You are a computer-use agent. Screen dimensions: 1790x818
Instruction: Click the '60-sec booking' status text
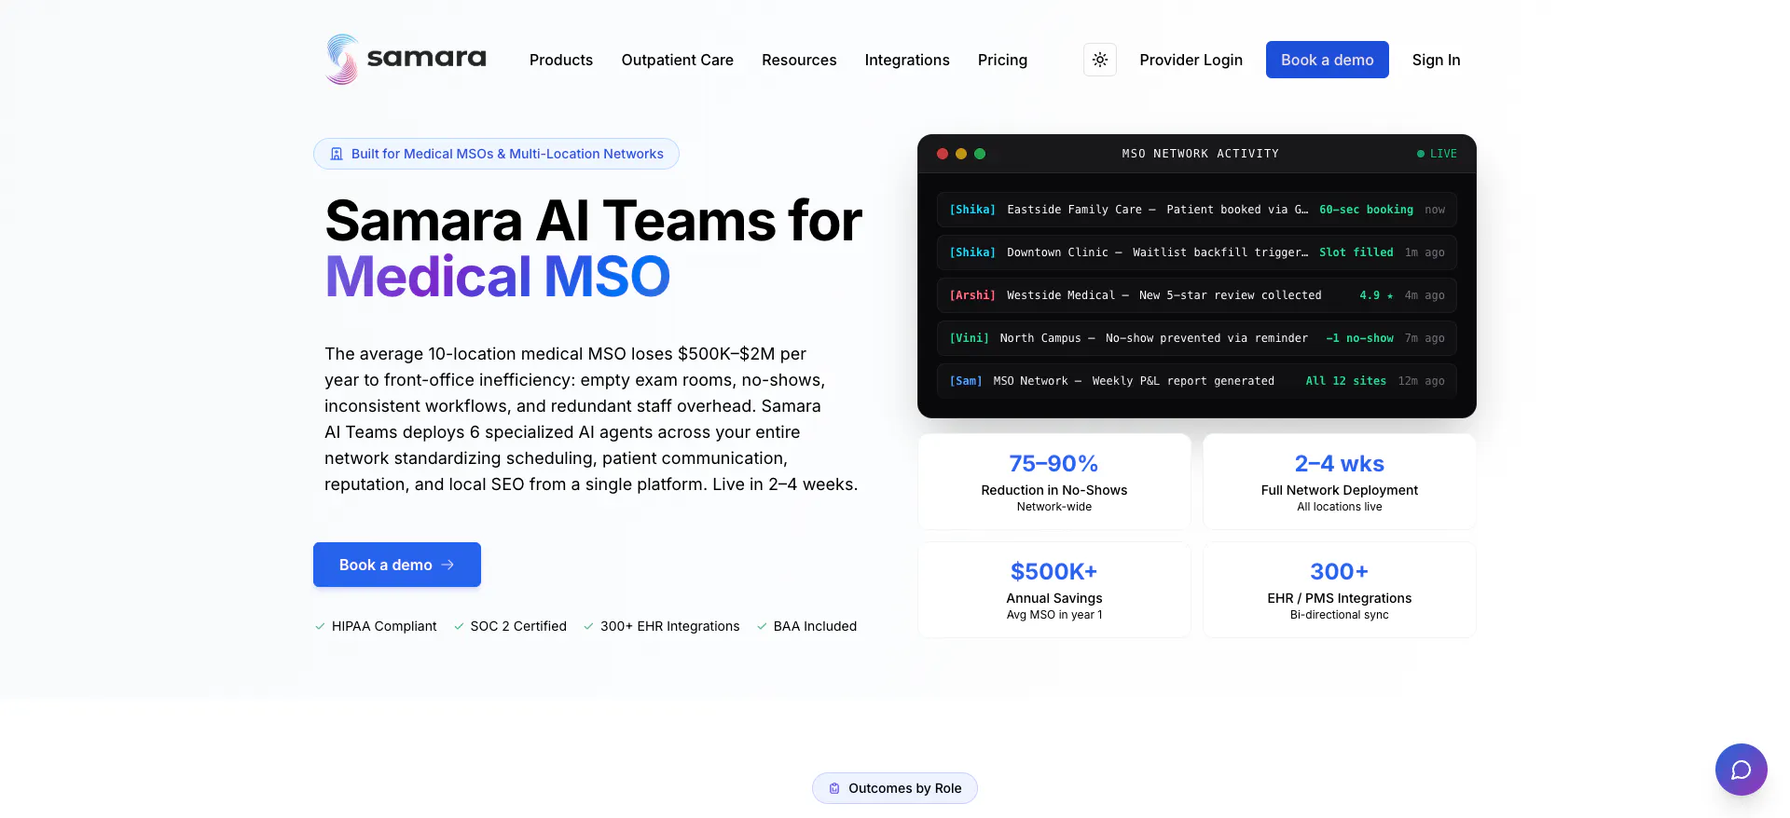(1366, 210)
